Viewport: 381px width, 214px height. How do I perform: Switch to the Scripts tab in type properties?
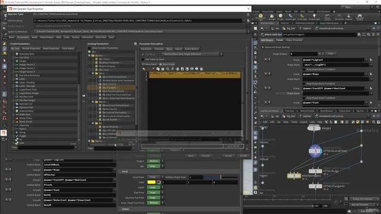tap(76, 37)
